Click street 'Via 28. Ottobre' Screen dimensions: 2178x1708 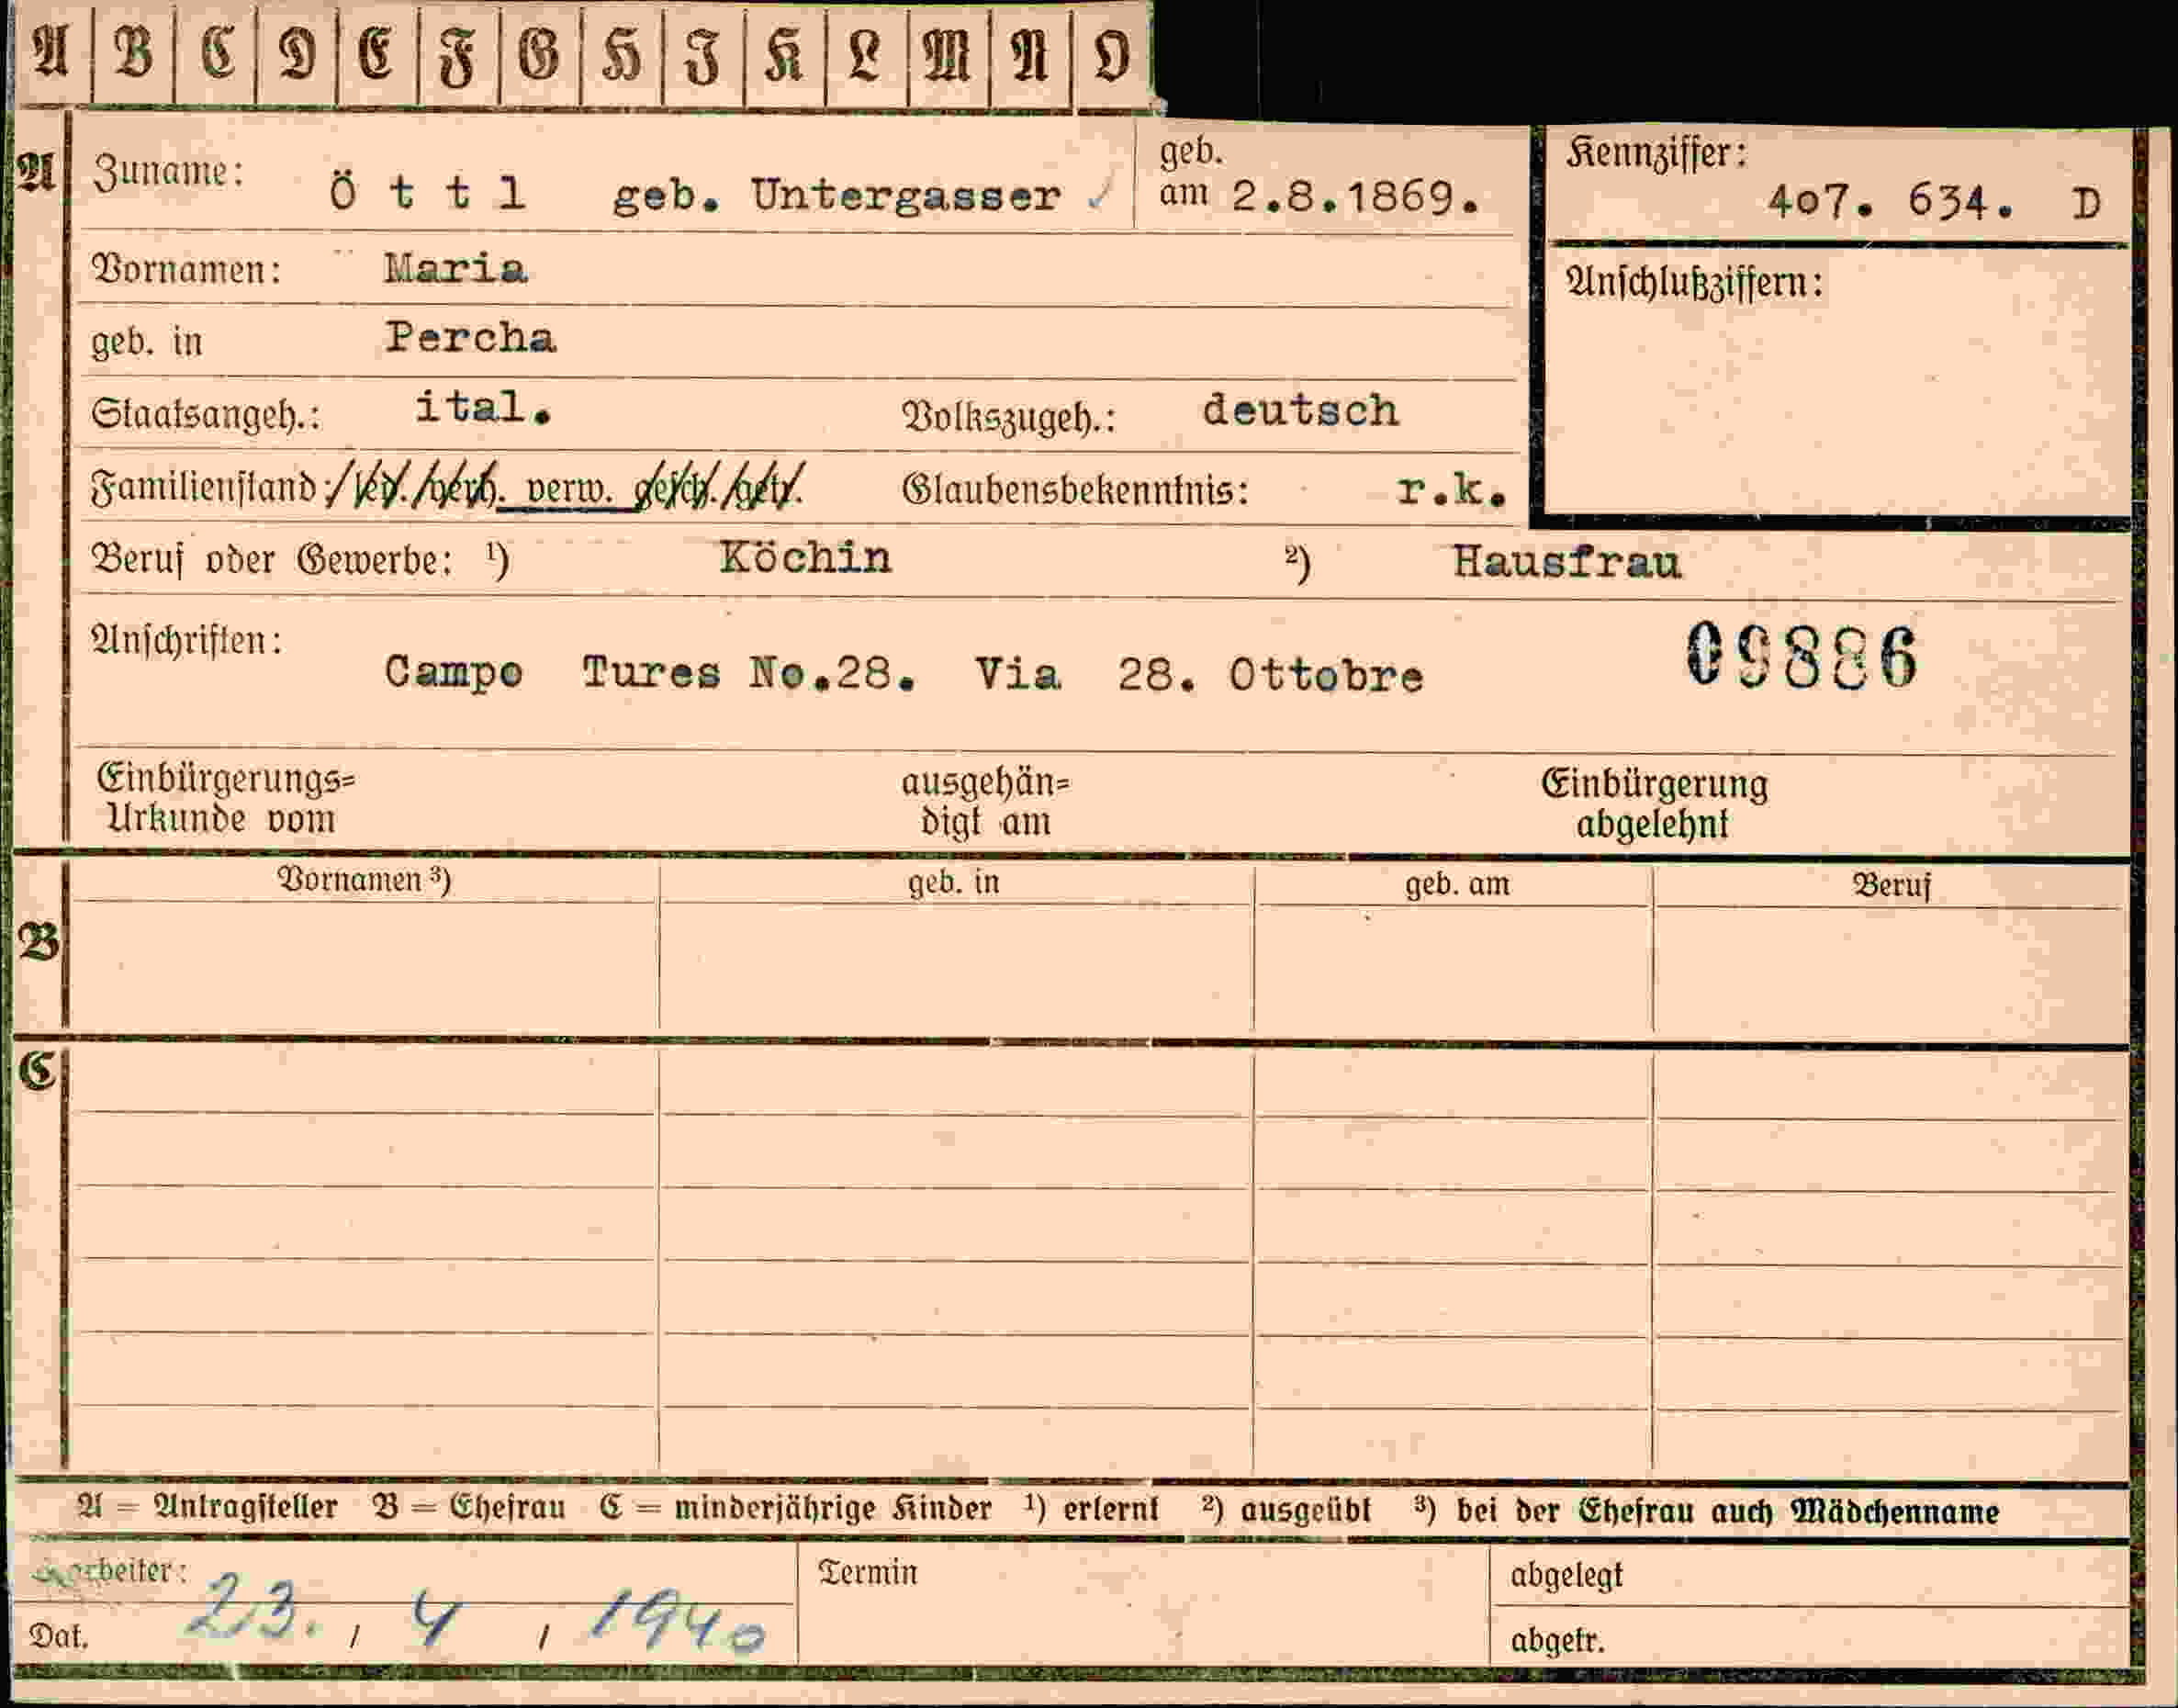click(1200, 675)
